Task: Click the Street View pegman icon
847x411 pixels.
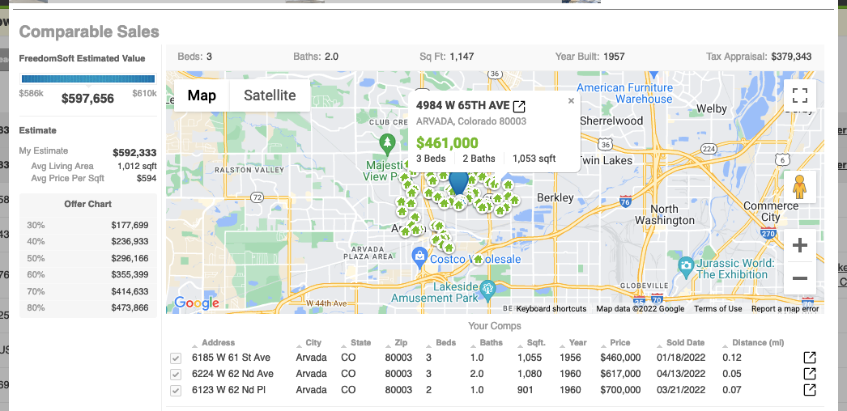Action: [x=799, y=187]
